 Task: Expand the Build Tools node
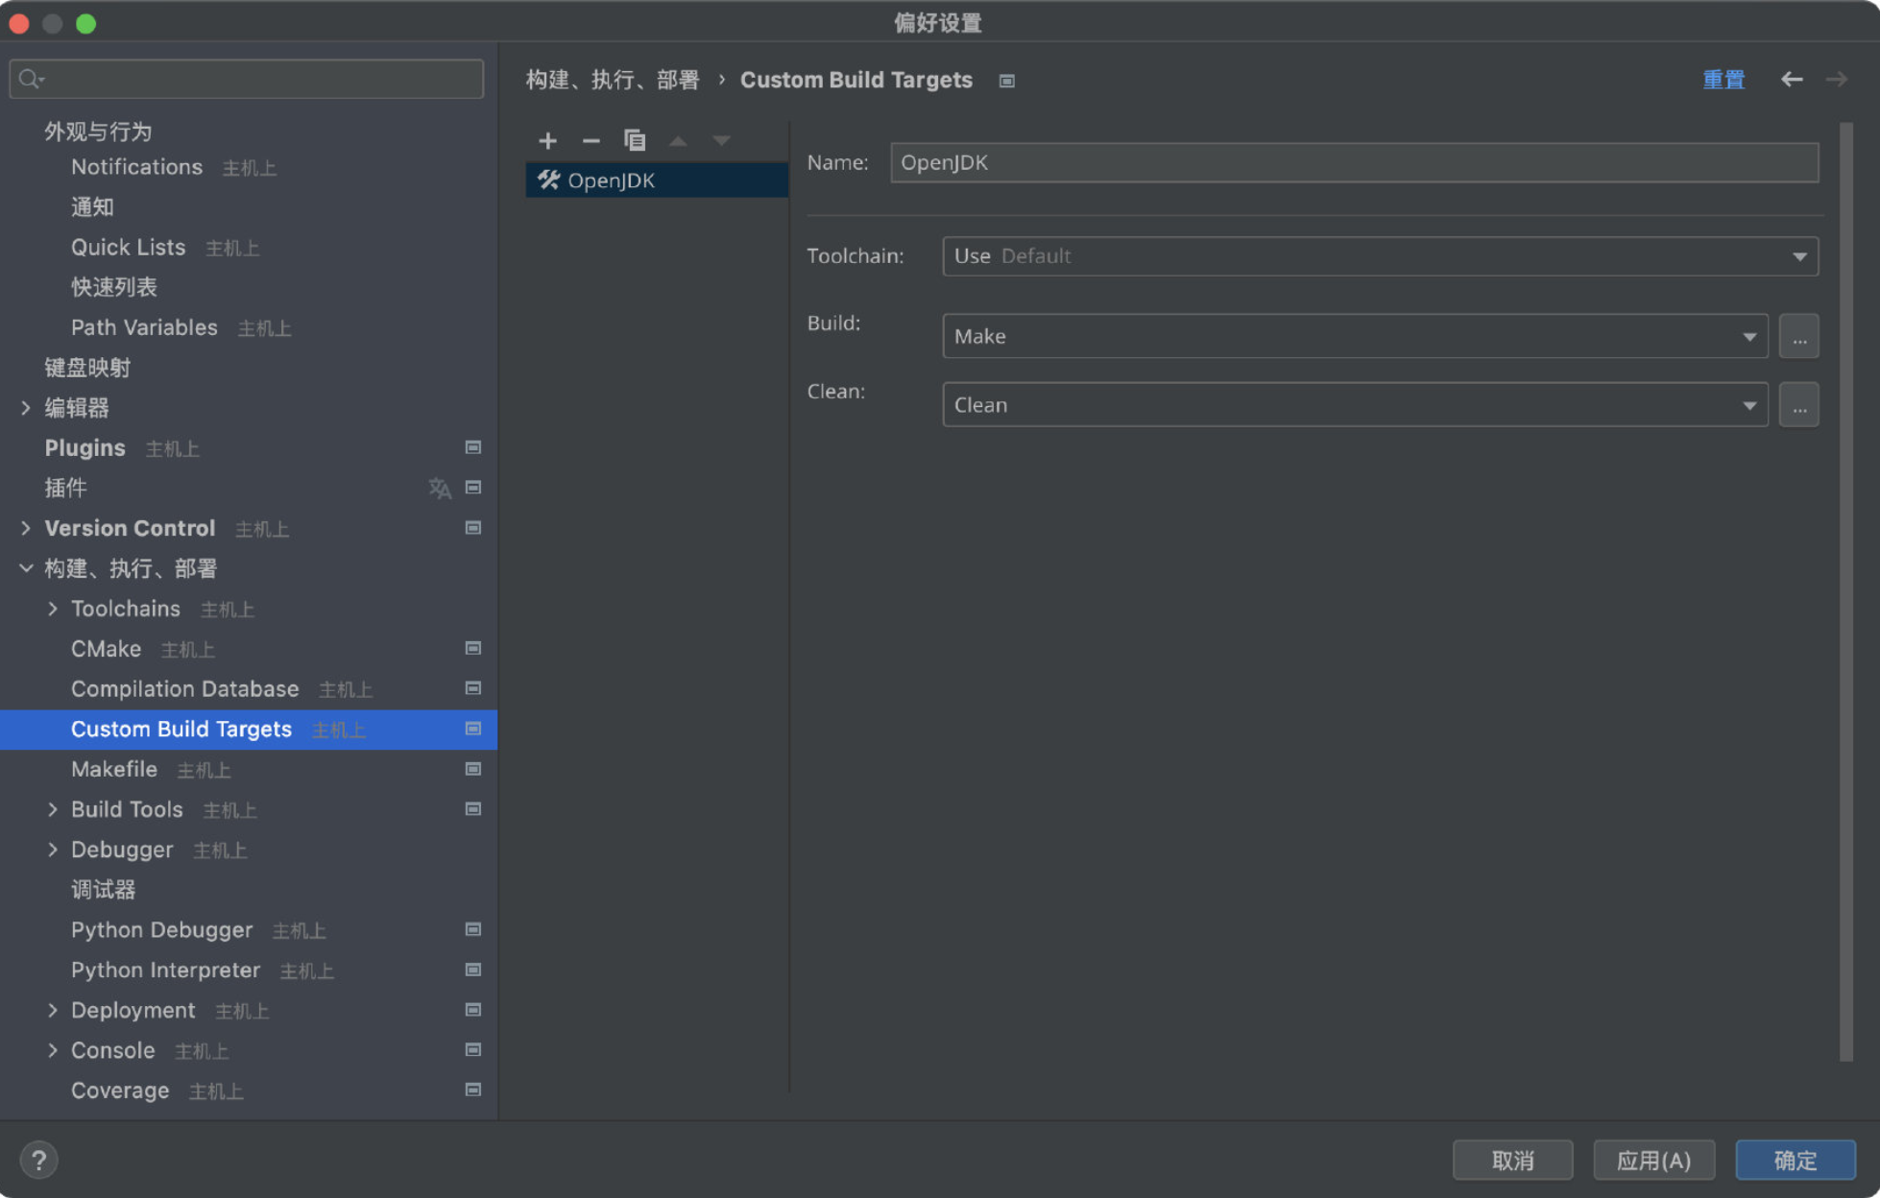tap(53, 809)
